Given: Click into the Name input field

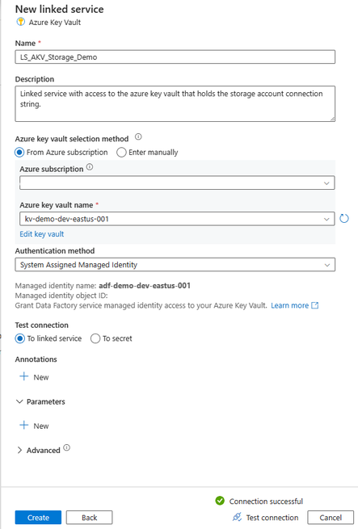Looking at the screenshot, I should coord(175,57).
